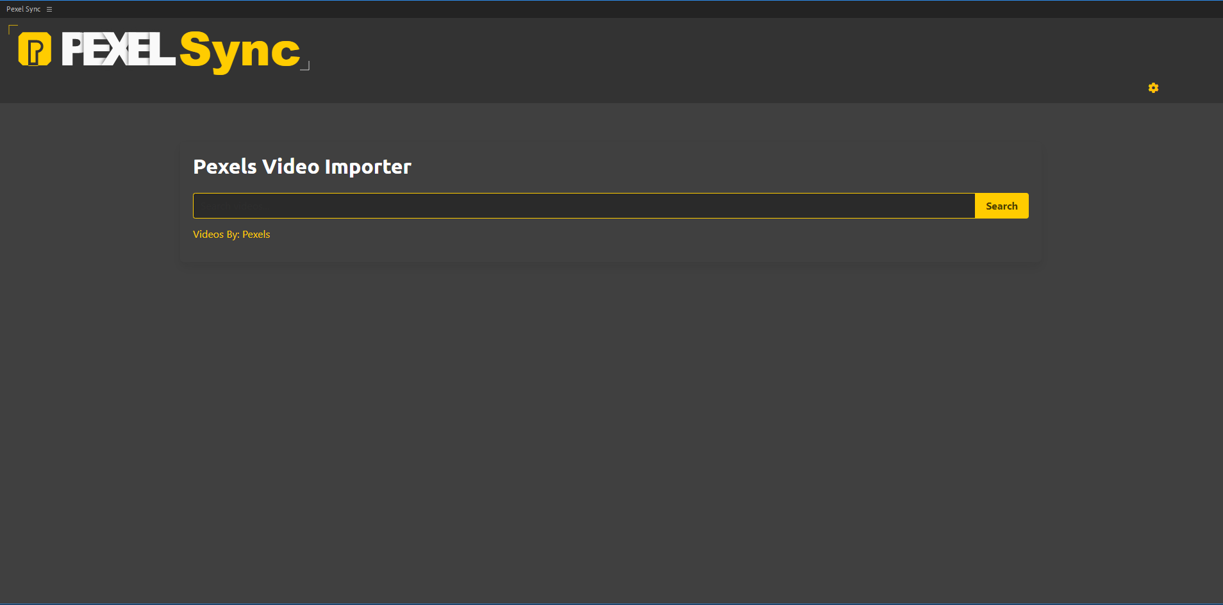Click the Videos By: label text

click(216, 235)
